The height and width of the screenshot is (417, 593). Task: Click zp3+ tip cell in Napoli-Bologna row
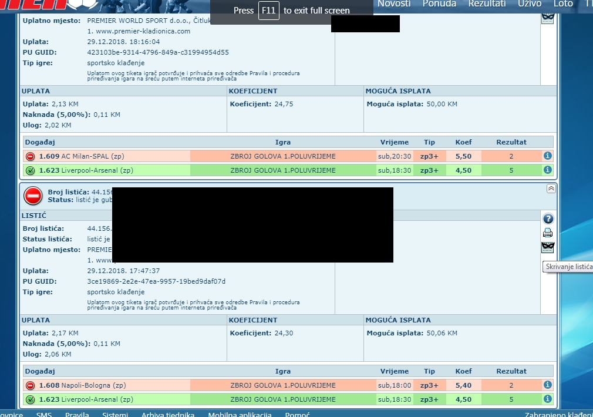(x=429, y=385)
